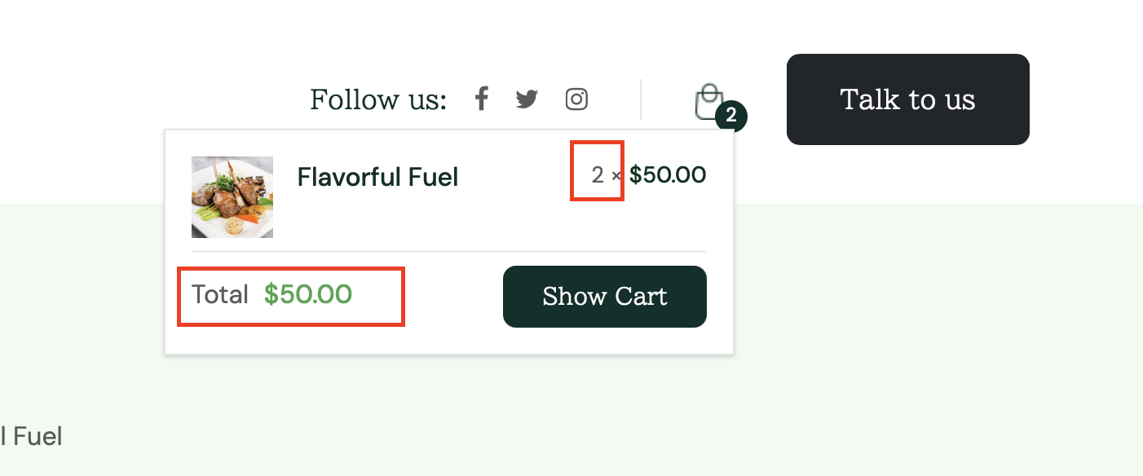
Task: Click the multiplication sign beside quantity
Action: (616, 176)
